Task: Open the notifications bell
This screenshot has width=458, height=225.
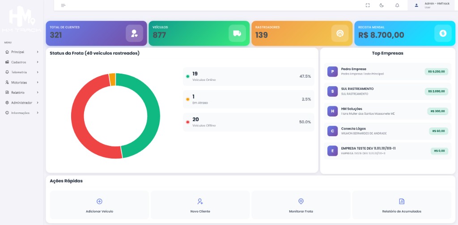Action: 397,5
